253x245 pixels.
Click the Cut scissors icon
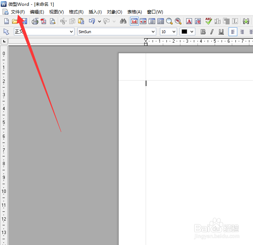tap(63, 21)
